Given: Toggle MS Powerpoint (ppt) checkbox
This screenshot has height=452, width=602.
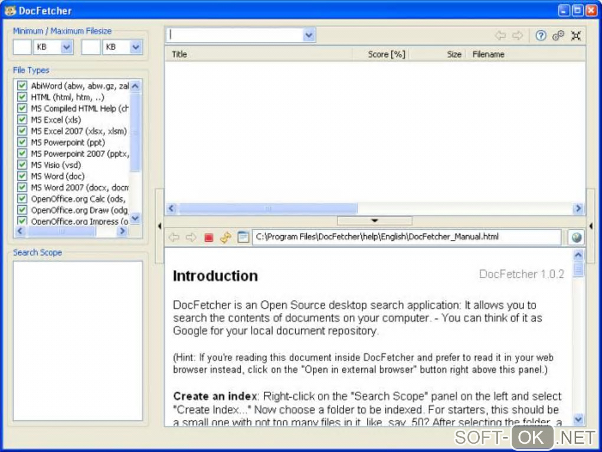Looking at the screenshot, I should pos(22,142).
